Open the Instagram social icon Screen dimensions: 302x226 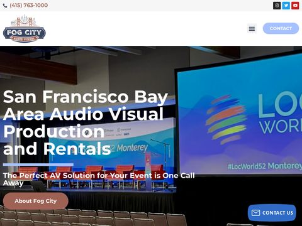277,6
